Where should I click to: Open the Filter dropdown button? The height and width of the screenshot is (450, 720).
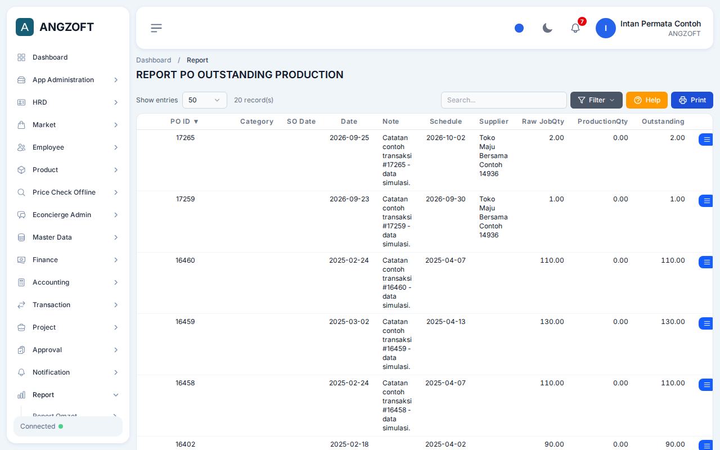pos(596,100)
